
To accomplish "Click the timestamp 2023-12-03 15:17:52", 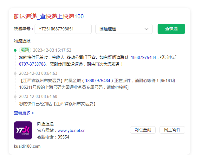I will (52, 50).
